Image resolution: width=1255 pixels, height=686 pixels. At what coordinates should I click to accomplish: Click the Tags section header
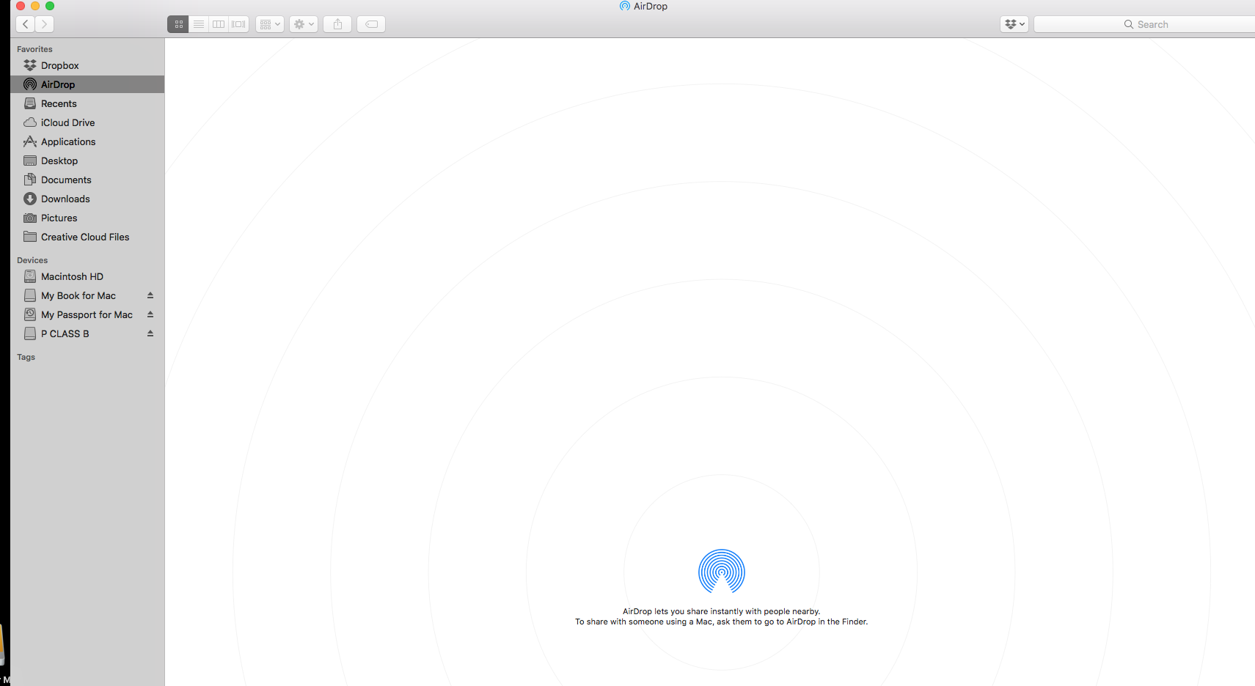(26, 357)
